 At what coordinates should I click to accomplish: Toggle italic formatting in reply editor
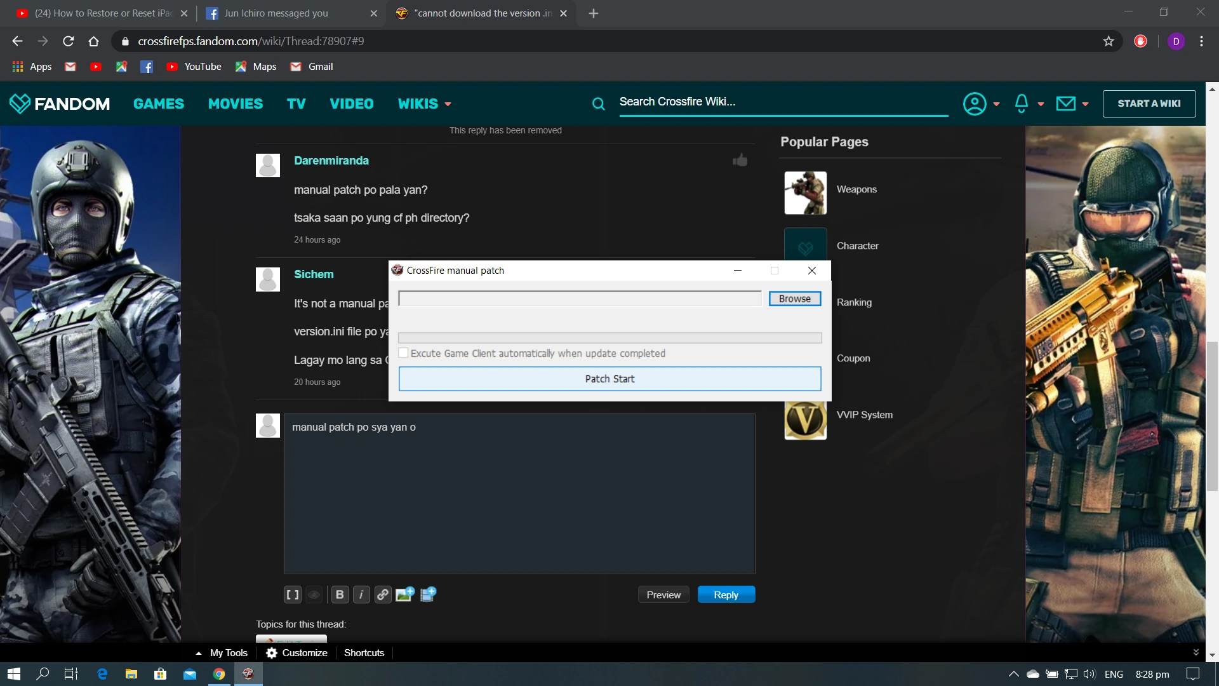coord(361,595)
